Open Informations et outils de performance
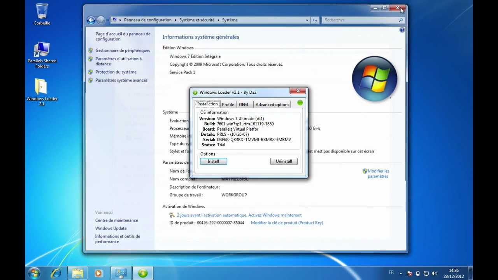The image size is (498, 280). point(117,239)
